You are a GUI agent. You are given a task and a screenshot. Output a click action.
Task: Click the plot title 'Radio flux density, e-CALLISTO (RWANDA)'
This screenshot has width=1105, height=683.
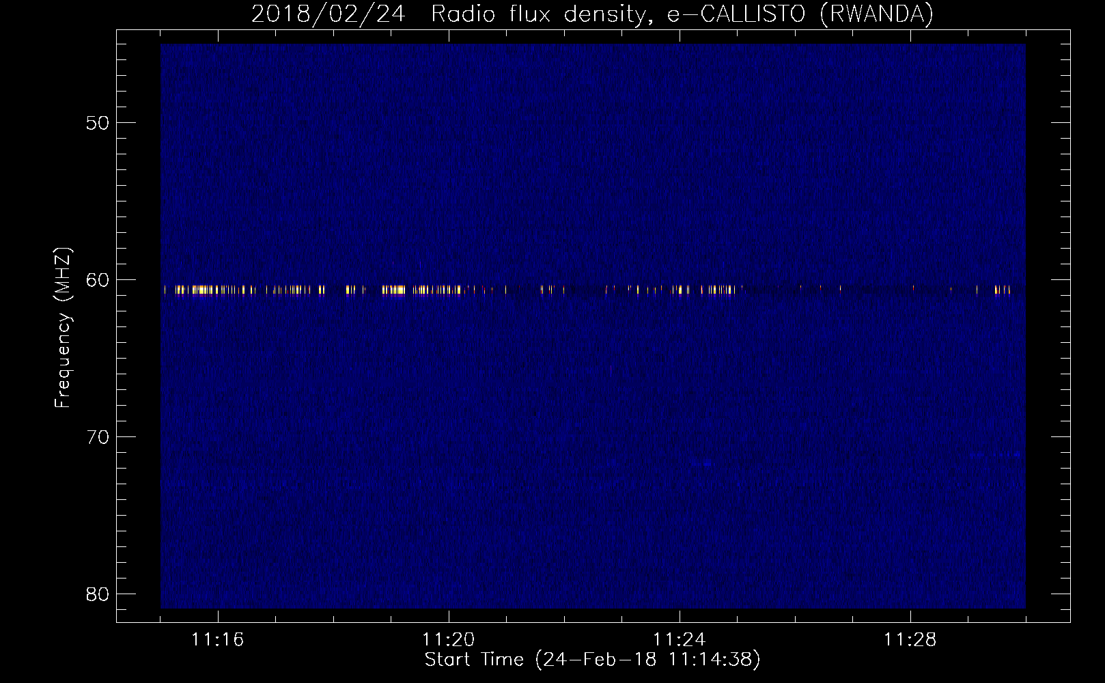tap(682, 14)
